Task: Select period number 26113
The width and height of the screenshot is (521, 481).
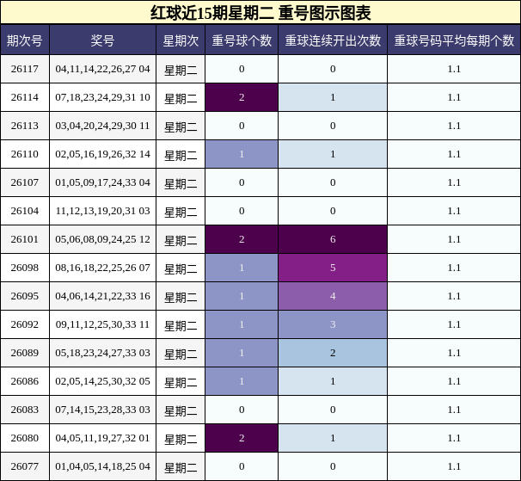Action: [x=25, y=126]
